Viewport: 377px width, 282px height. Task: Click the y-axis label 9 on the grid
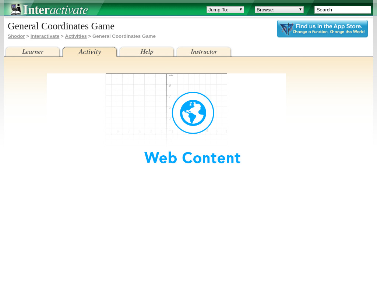tap(170, 85)
